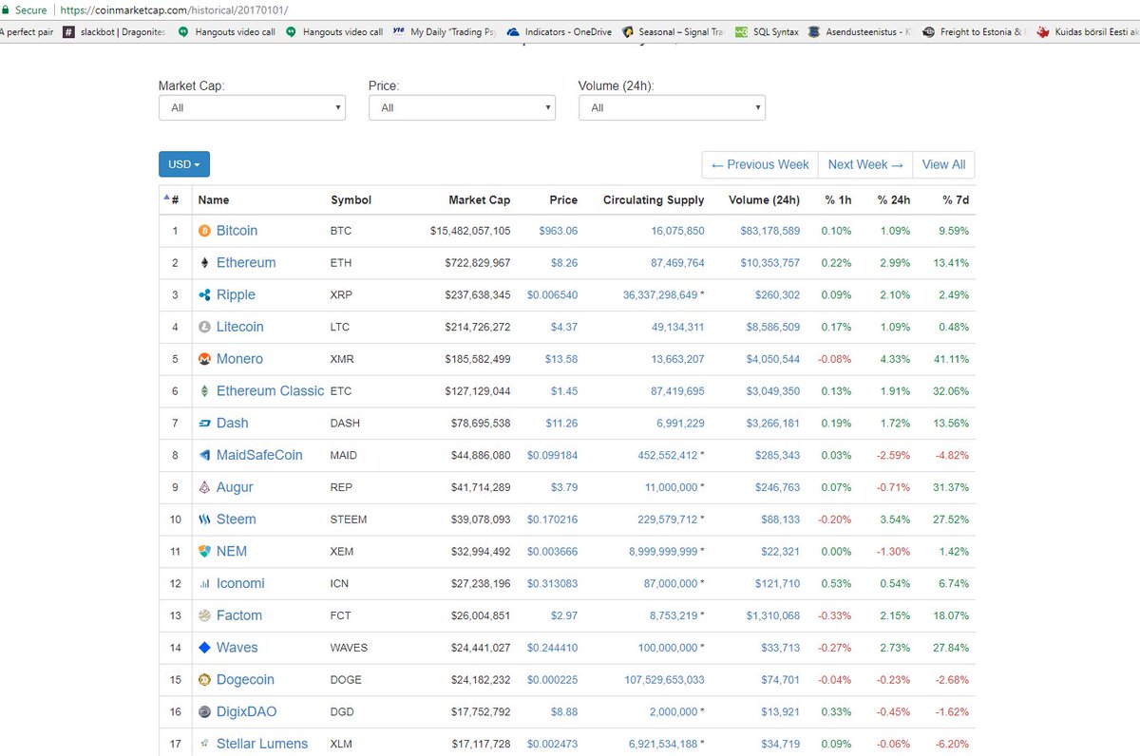Click the Dogecoin logo icon
This screenshot has height=756, width=1140.
pyautogui.click(x=204, y=680)
